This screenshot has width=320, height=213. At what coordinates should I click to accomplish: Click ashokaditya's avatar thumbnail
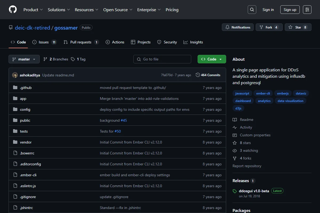pyautogui.click(x=15, y=75)
